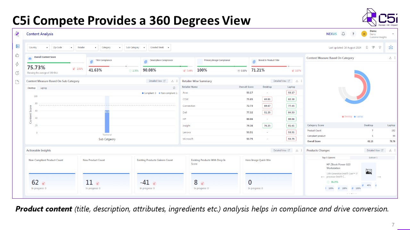This screenshot has height=230, width=410.
Task: Open Detailed View for Sub Category chart
Action: click(x=157, y=81)
